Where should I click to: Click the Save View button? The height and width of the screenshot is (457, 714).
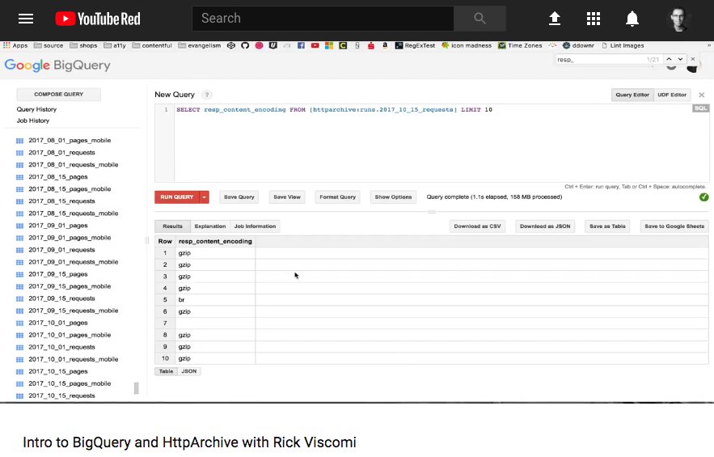click(287, 197)
